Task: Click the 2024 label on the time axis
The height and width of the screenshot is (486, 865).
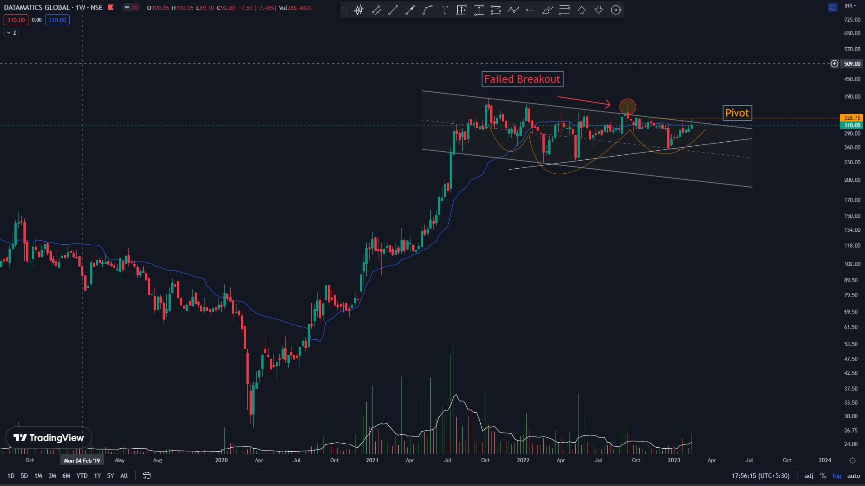Action: (825, 460)
